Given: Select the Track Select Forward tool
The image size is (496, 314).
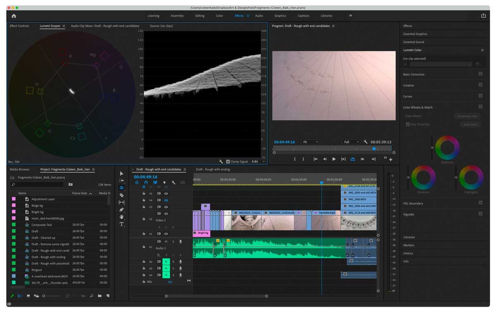Looking at the screenshot, I should pyautogui.click(x=122, y=181).
